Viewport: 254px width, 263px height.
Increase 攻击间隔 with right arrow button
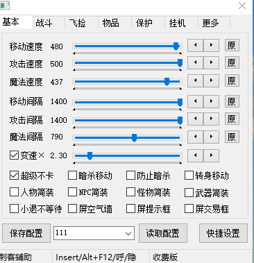211,119
